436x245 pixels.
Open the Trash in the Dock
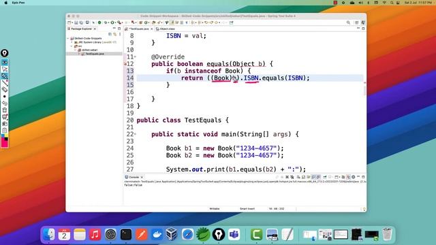(387, 235)
